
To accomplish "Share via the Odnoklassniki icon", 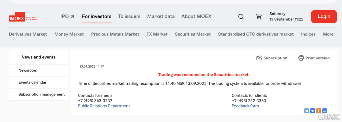I will (x=319, y=111).
